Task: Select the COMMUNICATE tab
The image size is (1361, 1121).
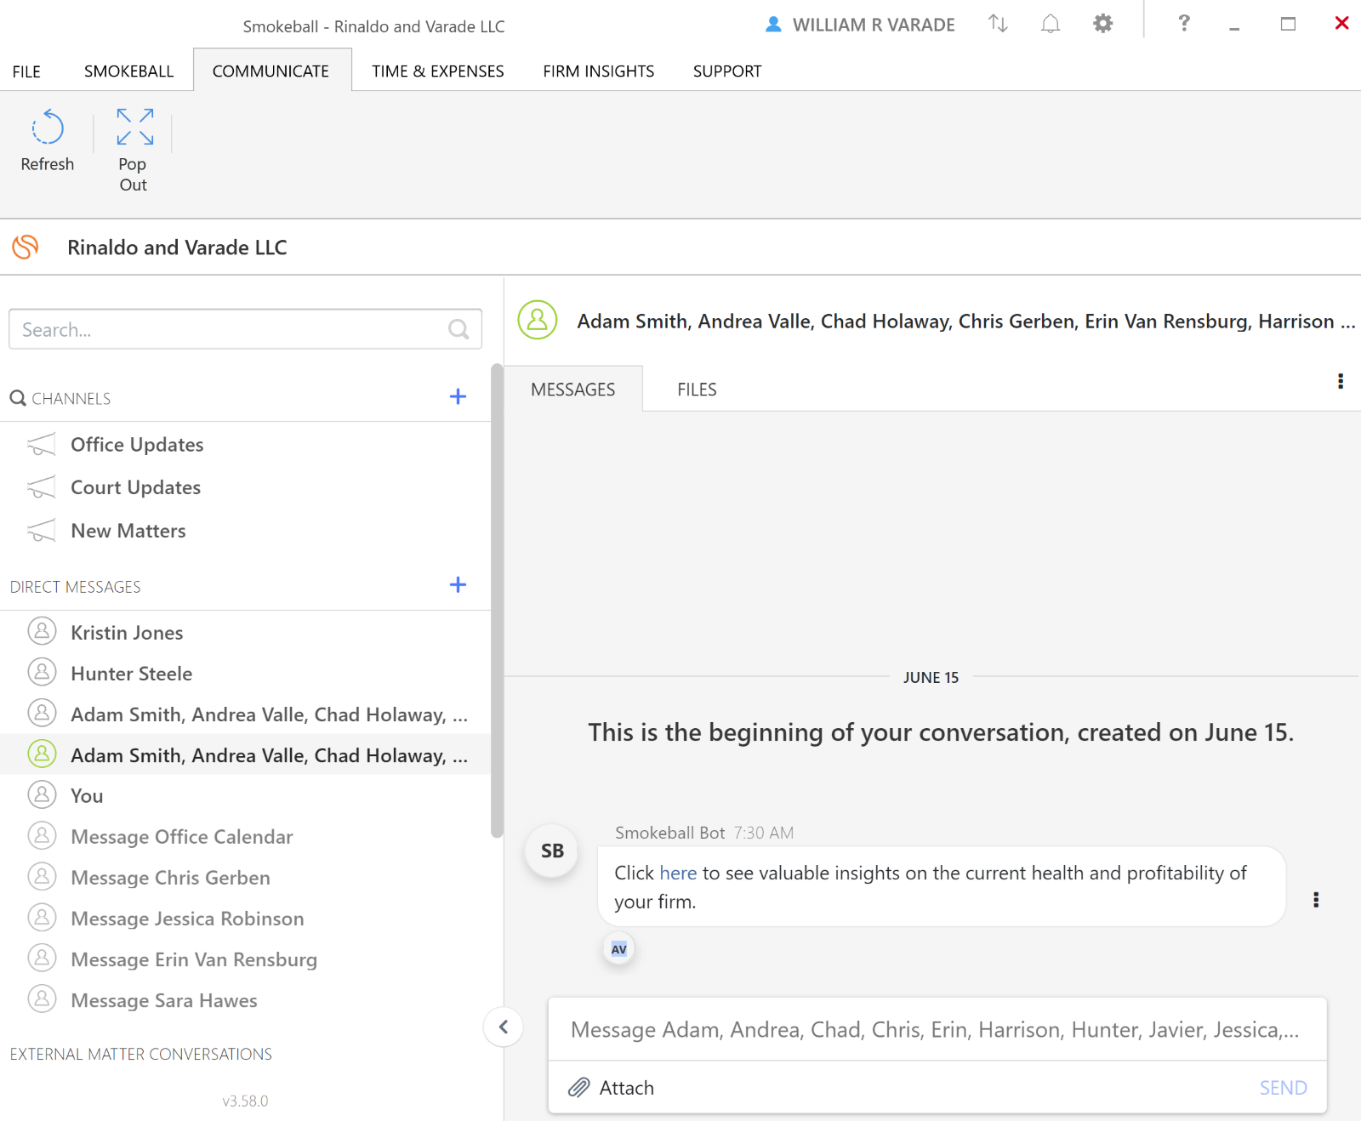Action: pos(270,71)
